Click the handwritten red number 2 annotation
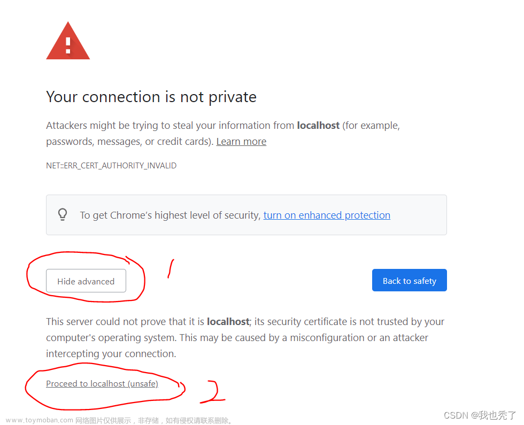This screenshot has width=524, height=425. point(213,391)
